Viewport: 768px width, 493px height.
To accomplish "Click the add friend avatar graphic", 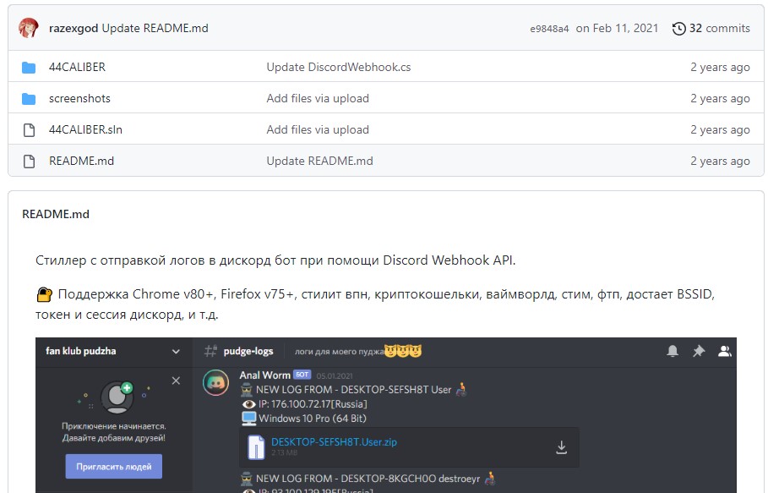I will (117, 397).
